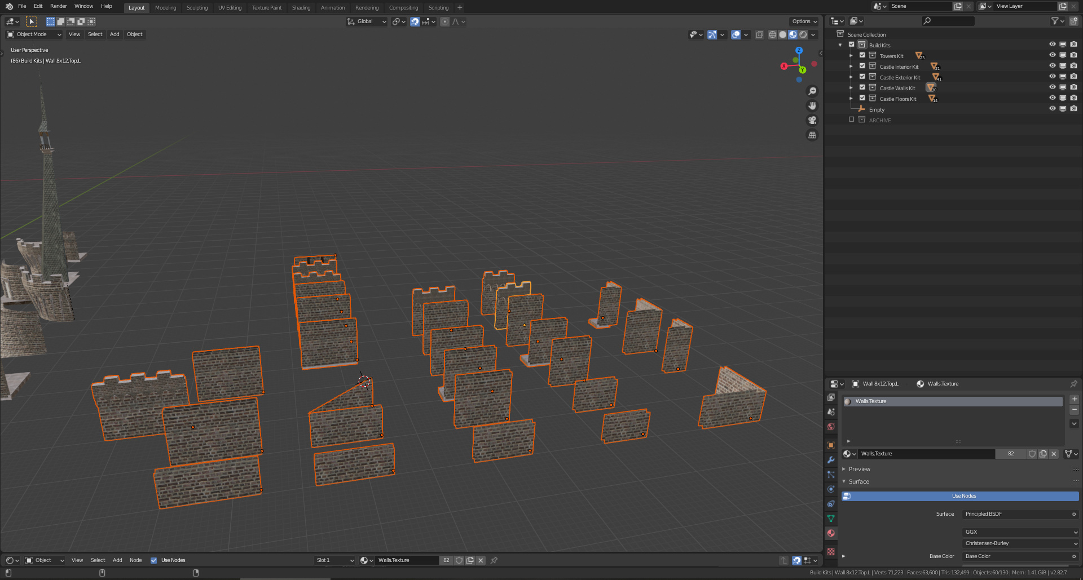The image size is (1083, 580).
Task: Open the Modifiers wrench properties tab
Action: click(x=831, y=460)
